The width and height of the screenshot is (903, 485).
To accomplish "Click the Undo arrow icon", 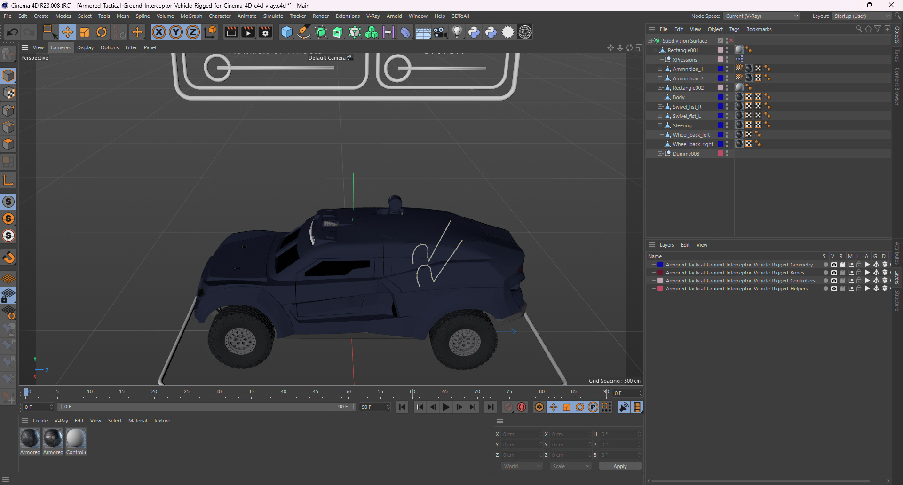I will tap(13, 32).
